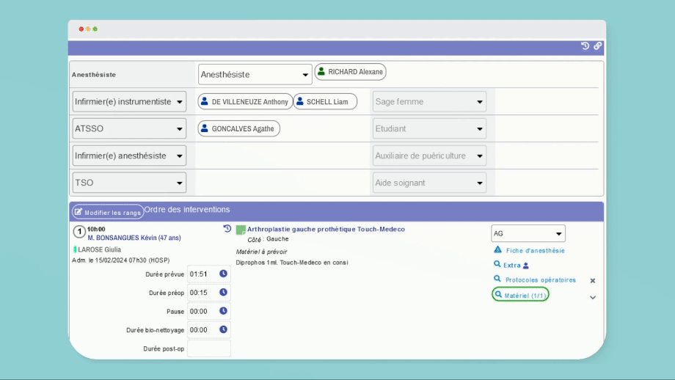Screen dimensions: 675x380
Task: Open the Matériel (1/1) link
Action: click(520, 295)
